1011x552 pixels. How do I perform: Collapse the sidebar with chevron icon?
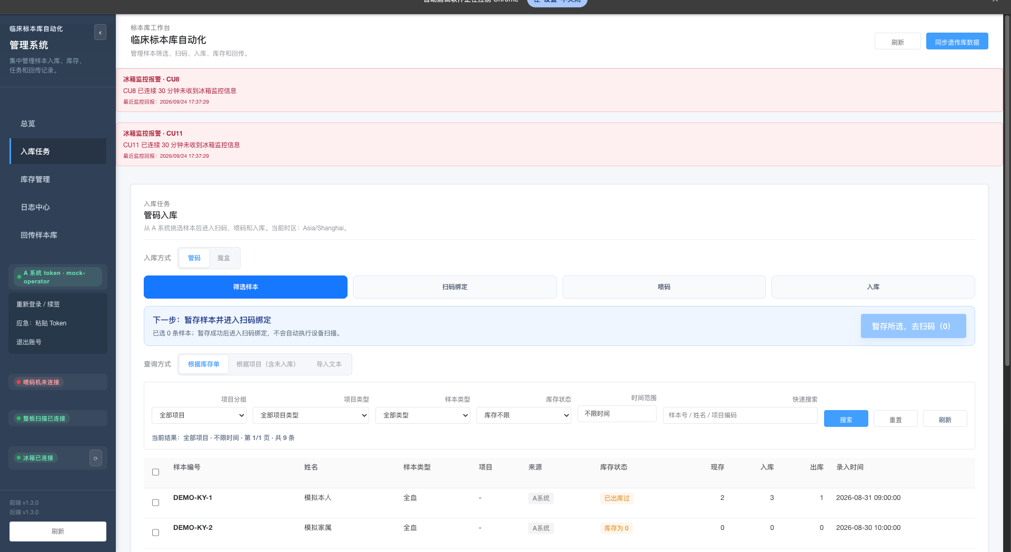pos(100,33)
